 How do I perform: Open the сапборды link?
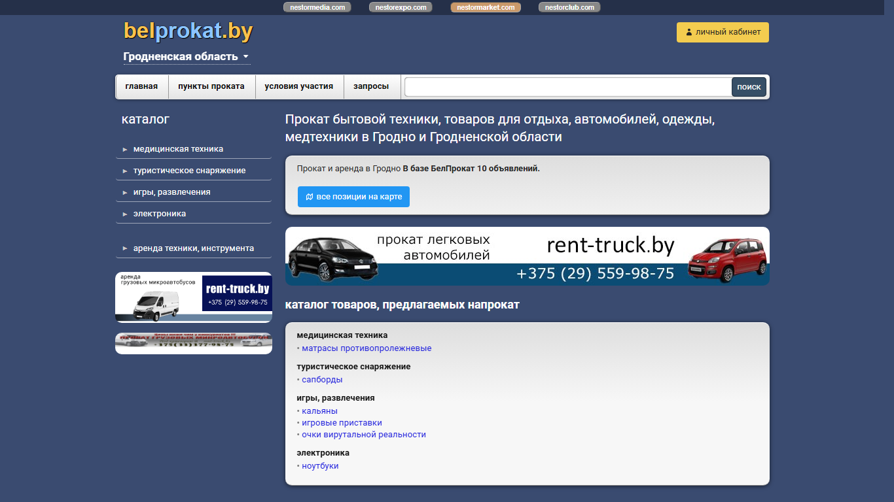tap(322, 380)
